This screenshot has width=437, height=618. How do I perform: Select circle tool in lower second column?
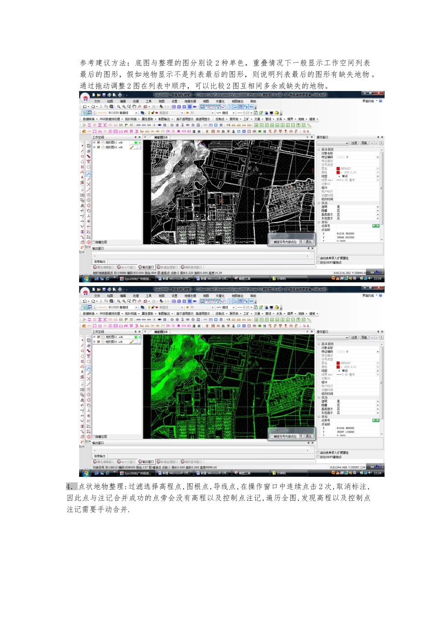(88, 395)
